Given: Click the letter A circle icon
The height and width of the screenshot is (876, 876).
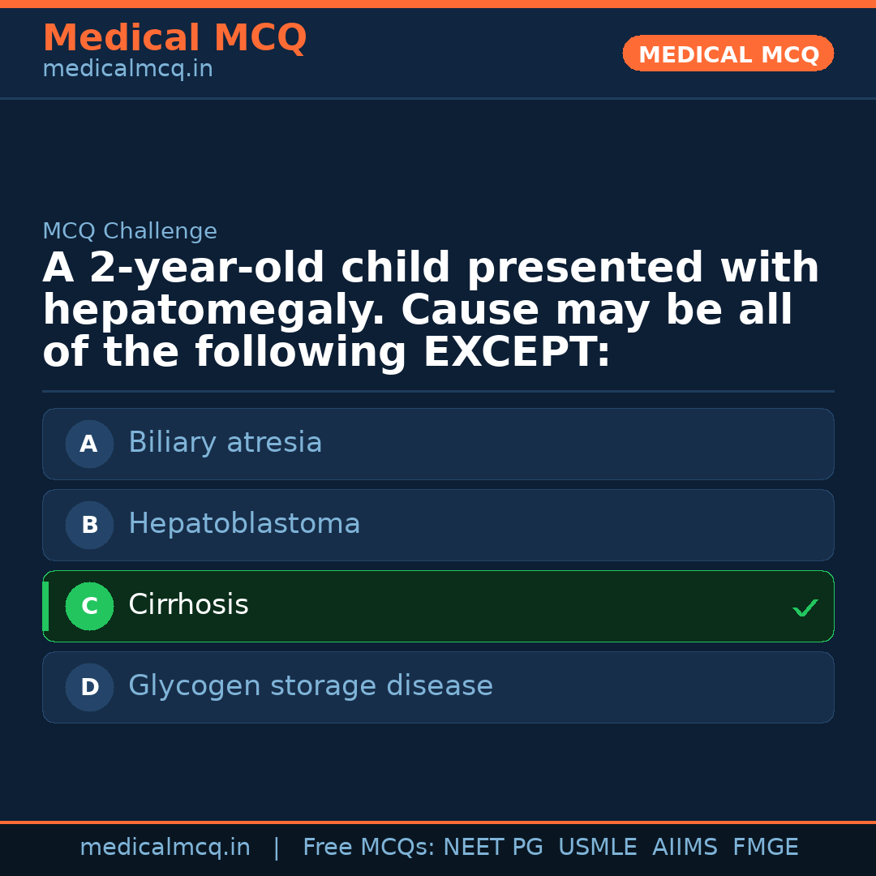Looking at the screenshot, I should (89, 444).
